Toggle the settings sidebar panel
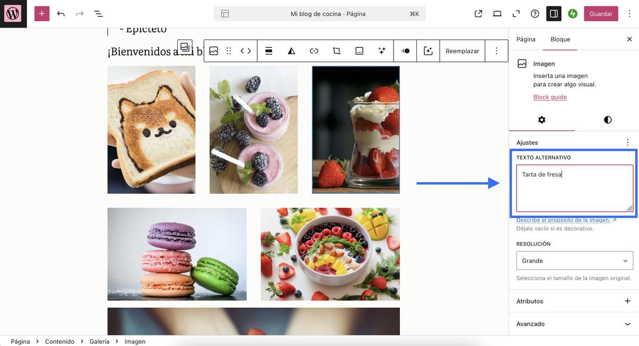Viewport: 639px width, 346px height. [554, 14]
